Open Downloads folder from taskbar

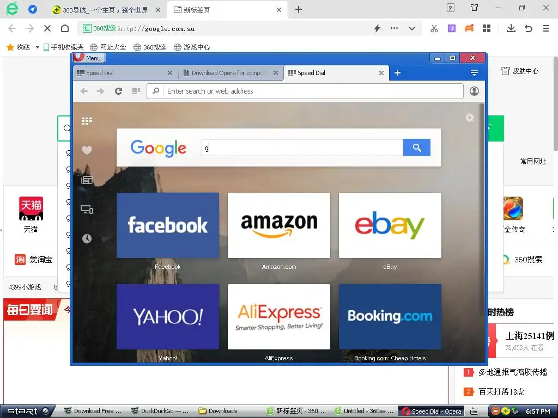[x=218, y=411]
